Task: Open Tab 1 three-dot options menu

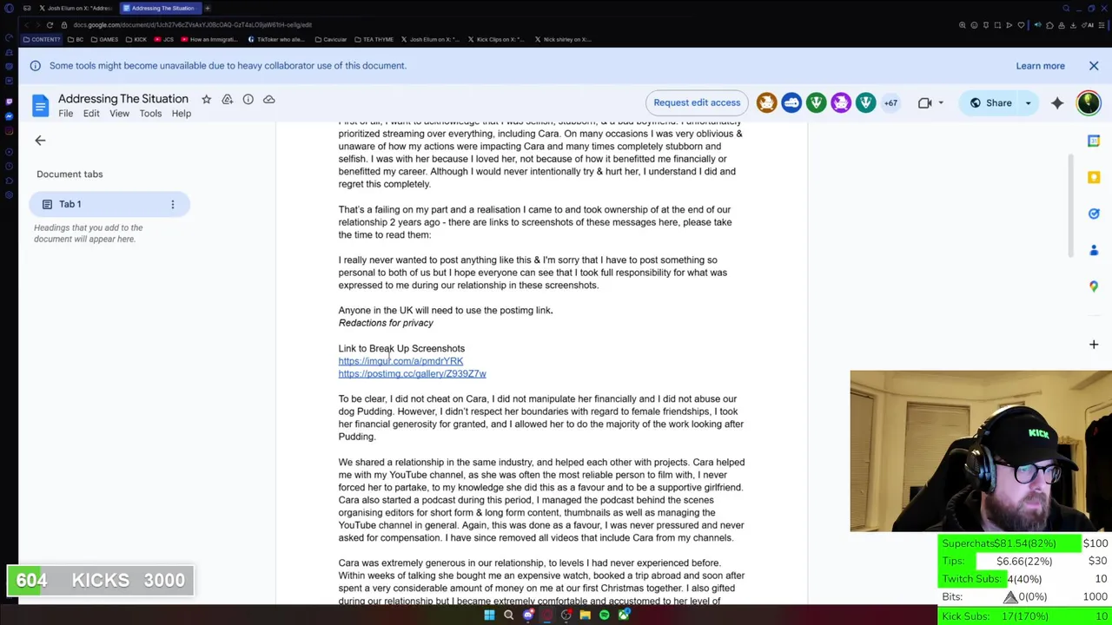Action: point(172,204)
